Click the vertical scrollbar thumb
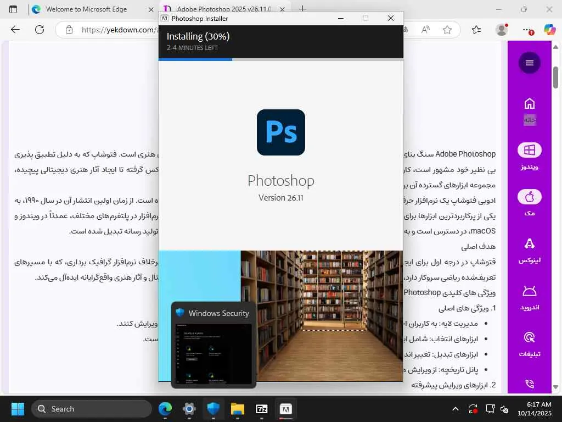 tap(555, 77)
